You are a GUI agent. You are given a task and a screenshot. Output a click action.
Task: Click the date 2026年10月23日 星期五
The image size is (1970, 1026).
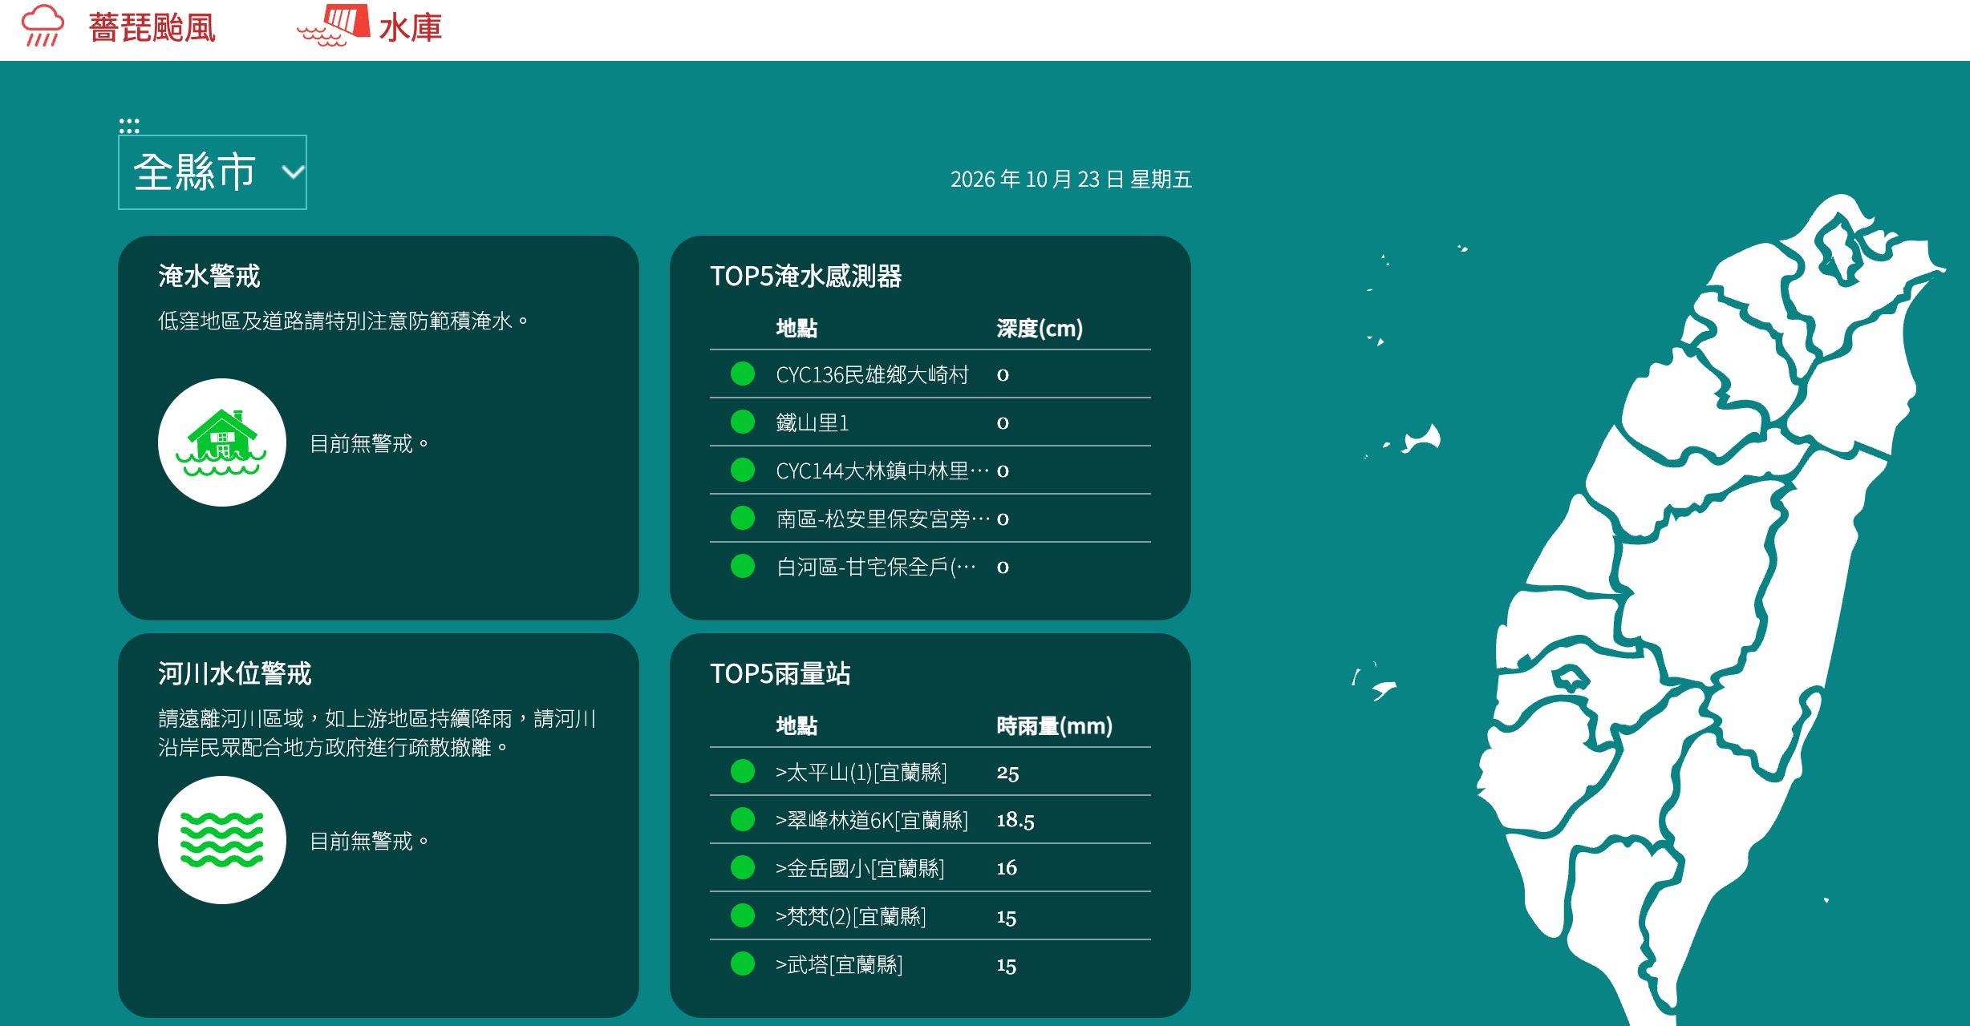[1071, 179]
